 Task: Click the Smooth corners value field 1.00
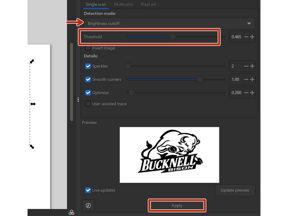(x=236, y=79)
